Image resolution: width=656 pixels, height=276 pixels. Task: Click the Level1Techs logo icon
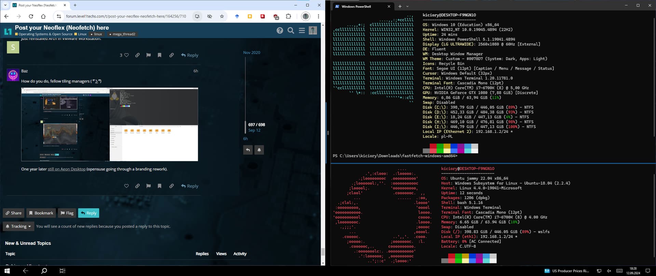click(8, 32)
